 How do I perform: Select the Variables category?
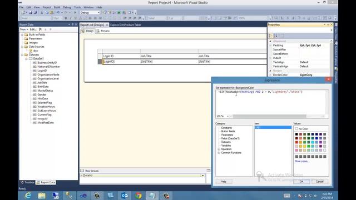click(x=226, y=146)
